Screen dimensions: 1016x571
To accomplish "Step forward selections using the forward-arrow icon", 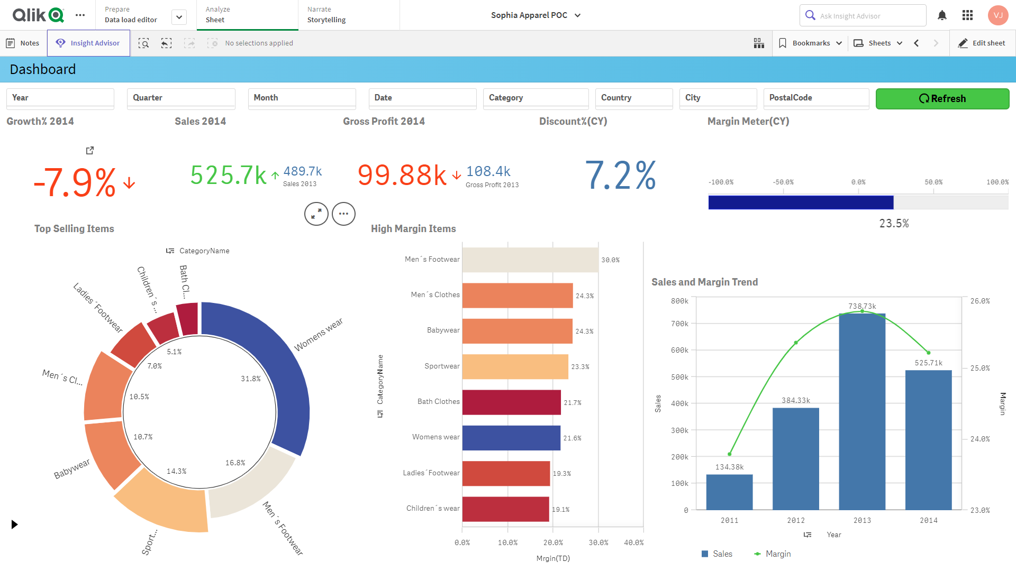I will click(x=189, y=43).
